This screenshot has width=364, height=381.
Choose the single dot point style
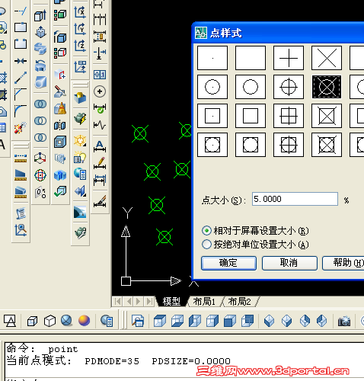[x=212, y=58]
